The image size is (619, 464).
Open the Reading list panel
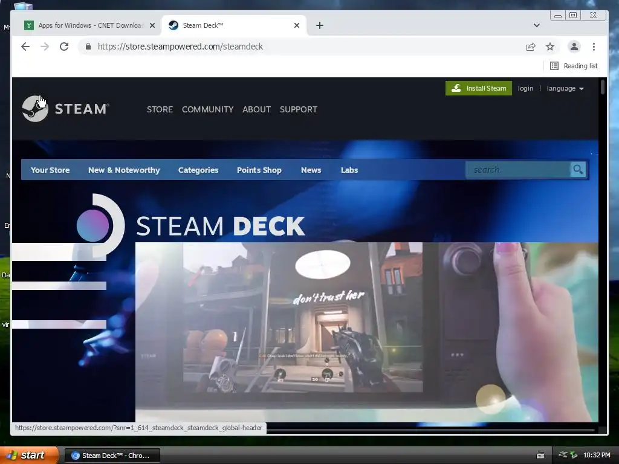tap(574, 66)
